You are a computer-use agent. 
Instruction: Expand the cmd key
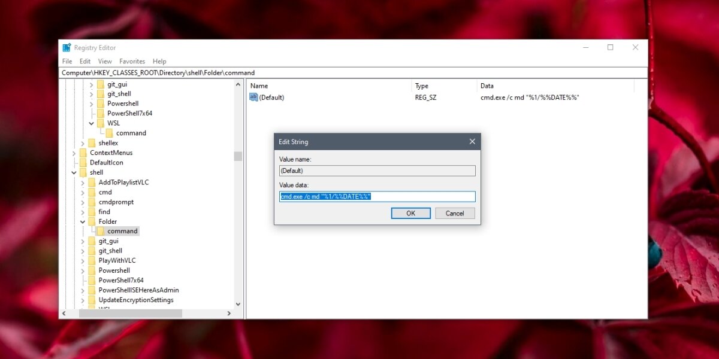coord(83,192)
